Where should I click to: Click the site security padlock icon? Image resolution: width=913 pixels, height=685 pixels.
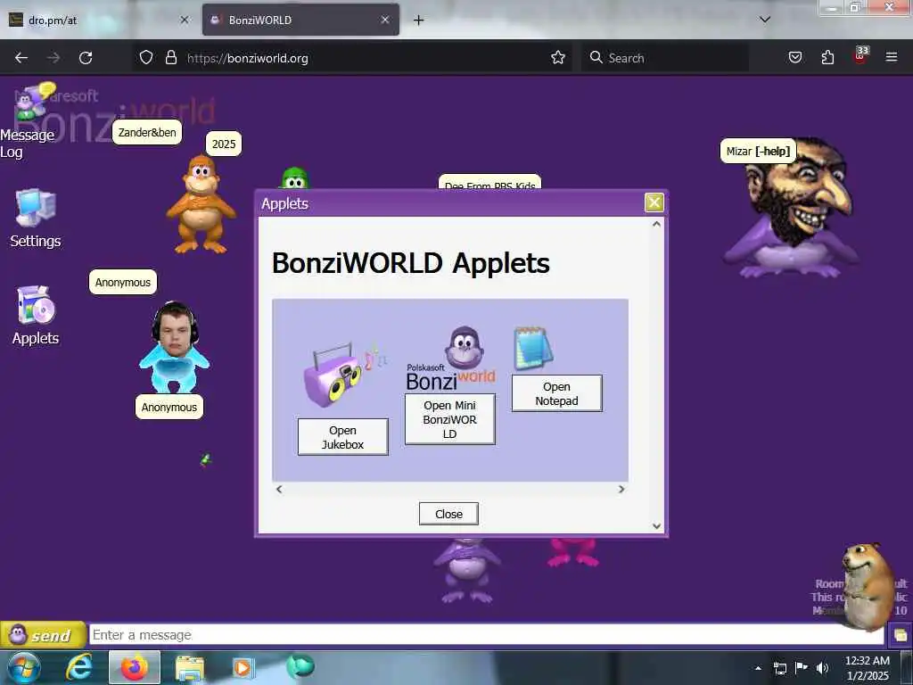coord(170,58)
